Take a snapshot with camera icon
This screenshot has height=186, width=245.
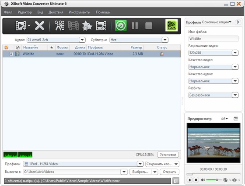[x=234, y=180]
